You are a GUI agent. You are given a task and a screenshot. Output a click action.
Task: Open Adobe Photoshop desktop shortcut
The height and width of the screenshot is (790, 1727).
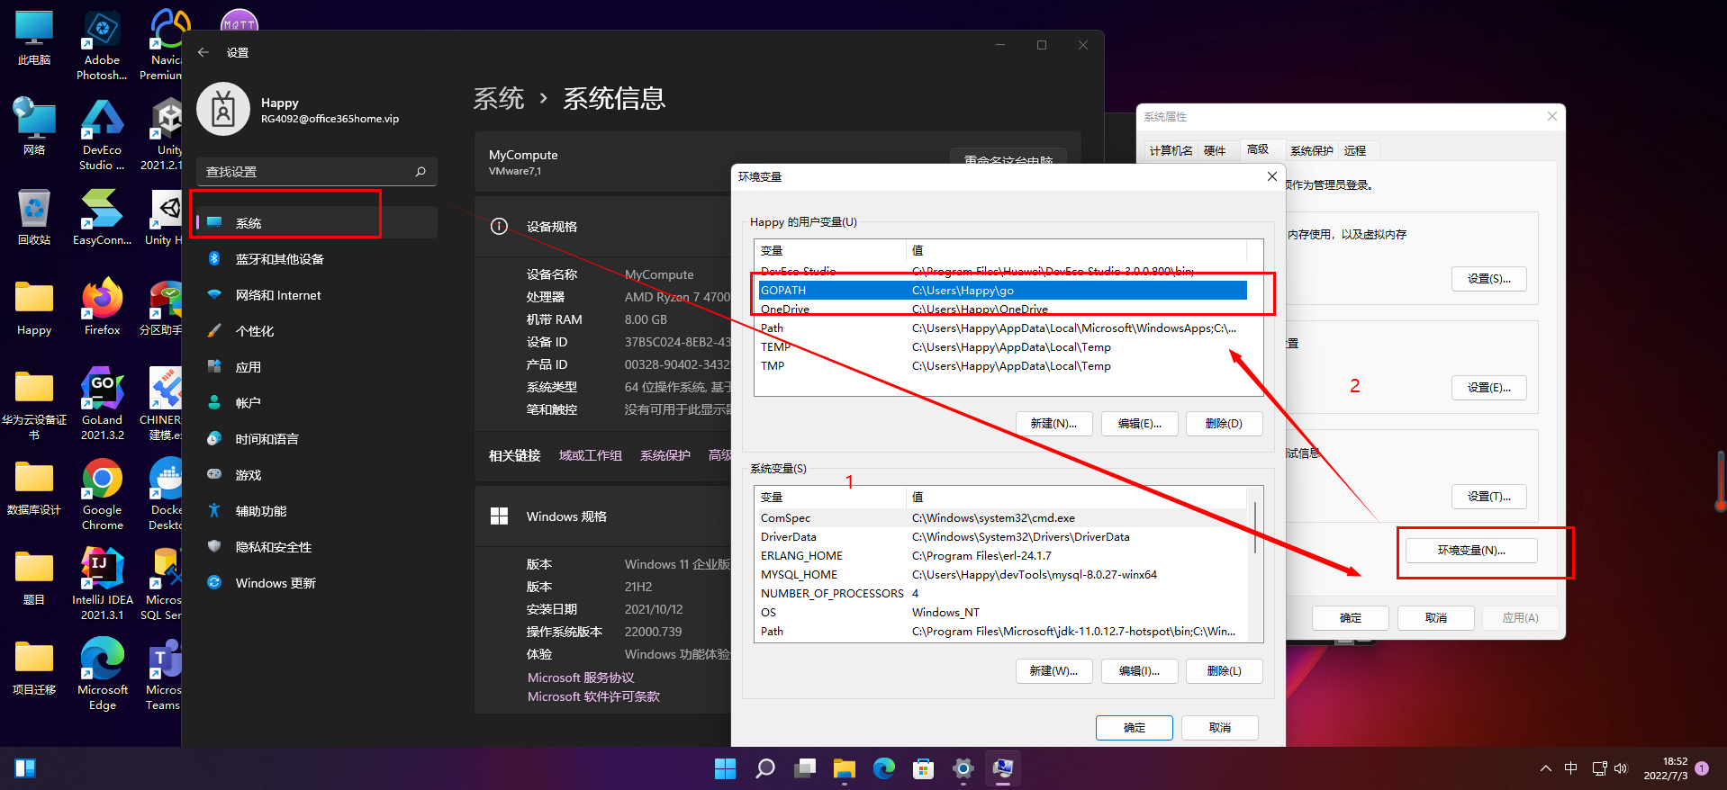pos(102,45)
